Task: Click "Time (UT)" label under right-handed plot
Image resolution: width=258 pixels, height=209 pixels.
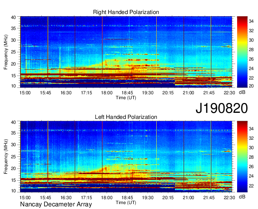Action: [x=126, y=98]
